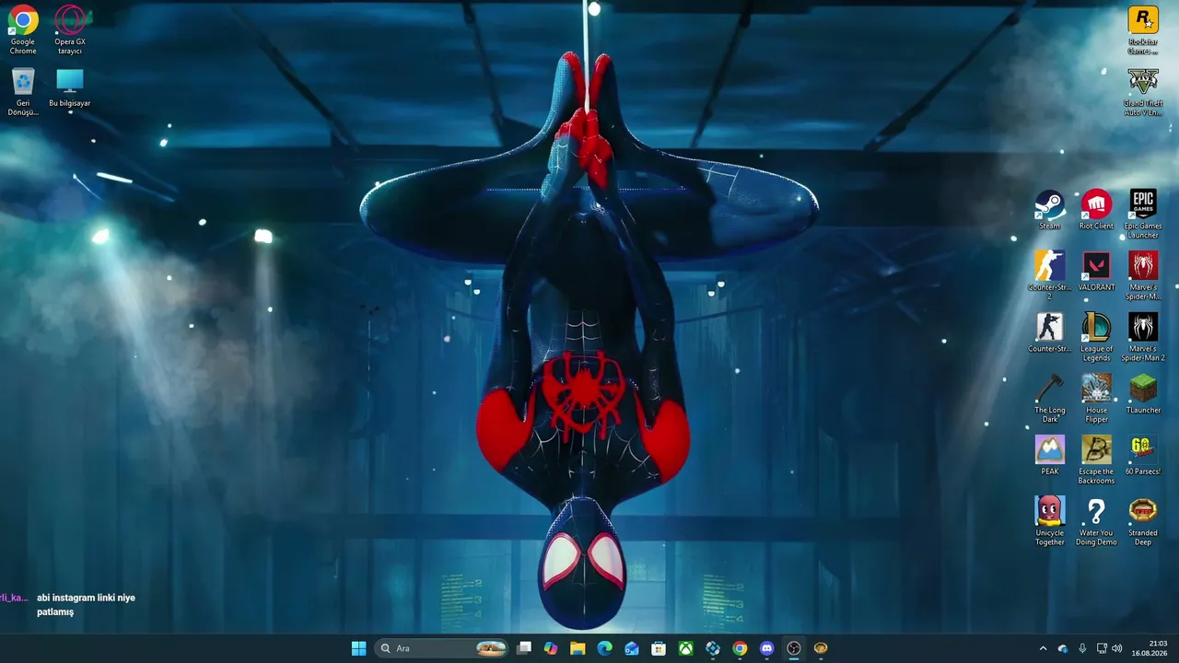Open the gold round app on taskbar
Screen dimensions: 1179x663
click(821, 648)
